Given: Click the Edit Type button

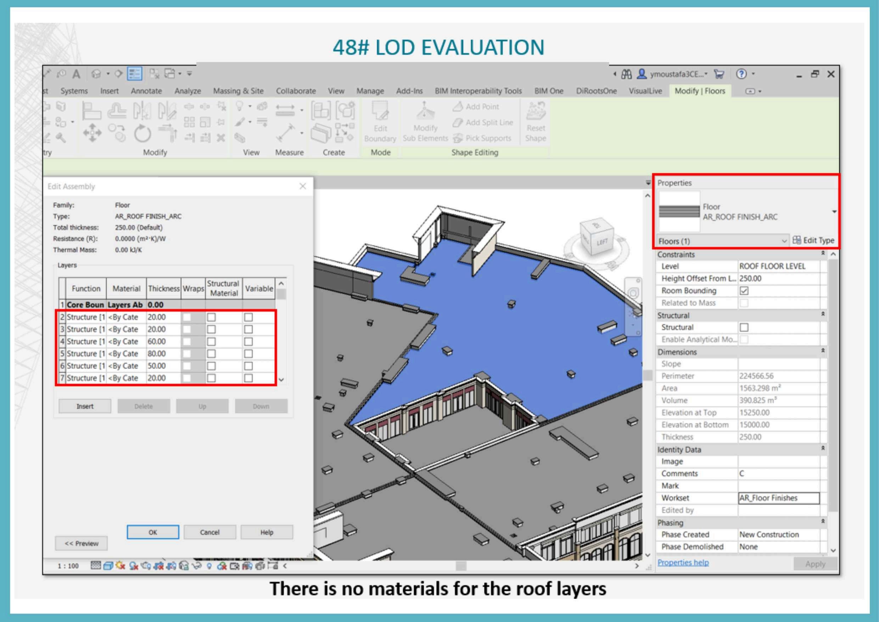Looking at the screenshot, I should tap(814, 240).
